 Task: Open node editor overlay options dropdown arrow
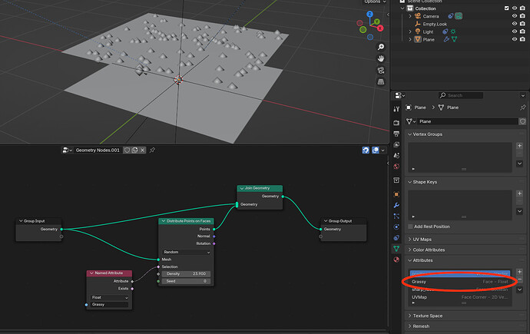(x=383, y=150)
